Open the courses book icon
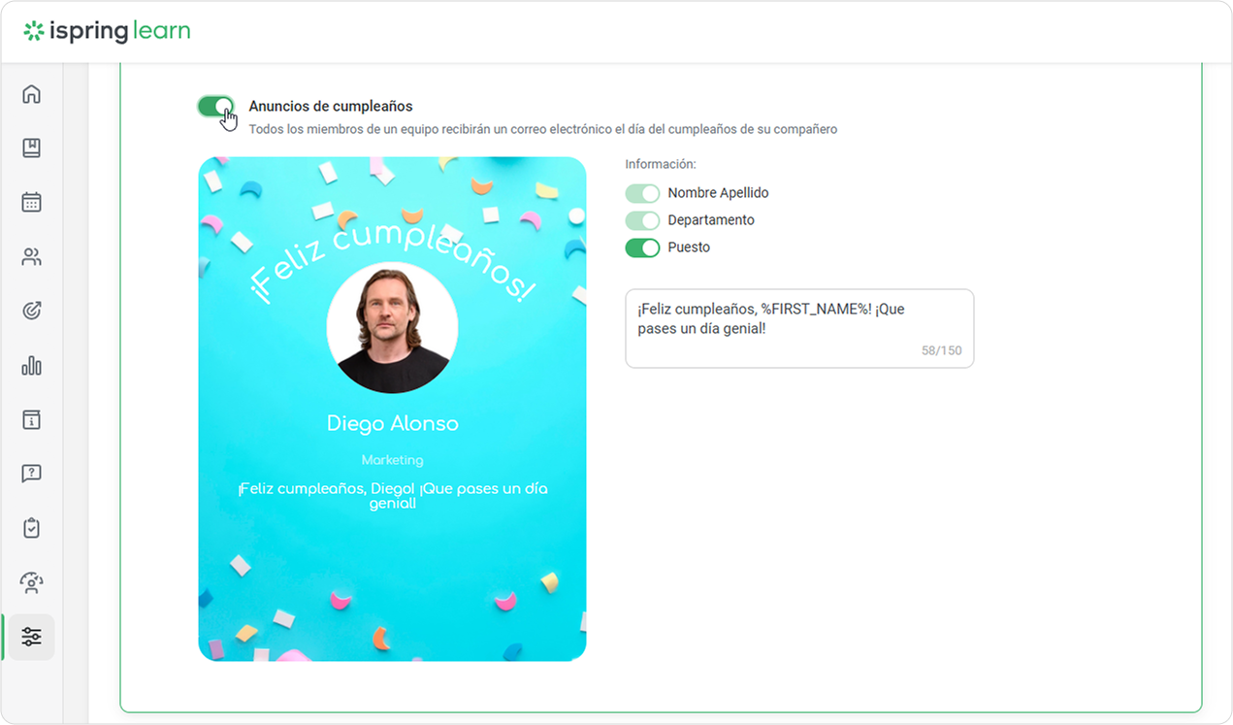Image resolution: width=1233 pixels, height=725 pixels. (31, 148)
